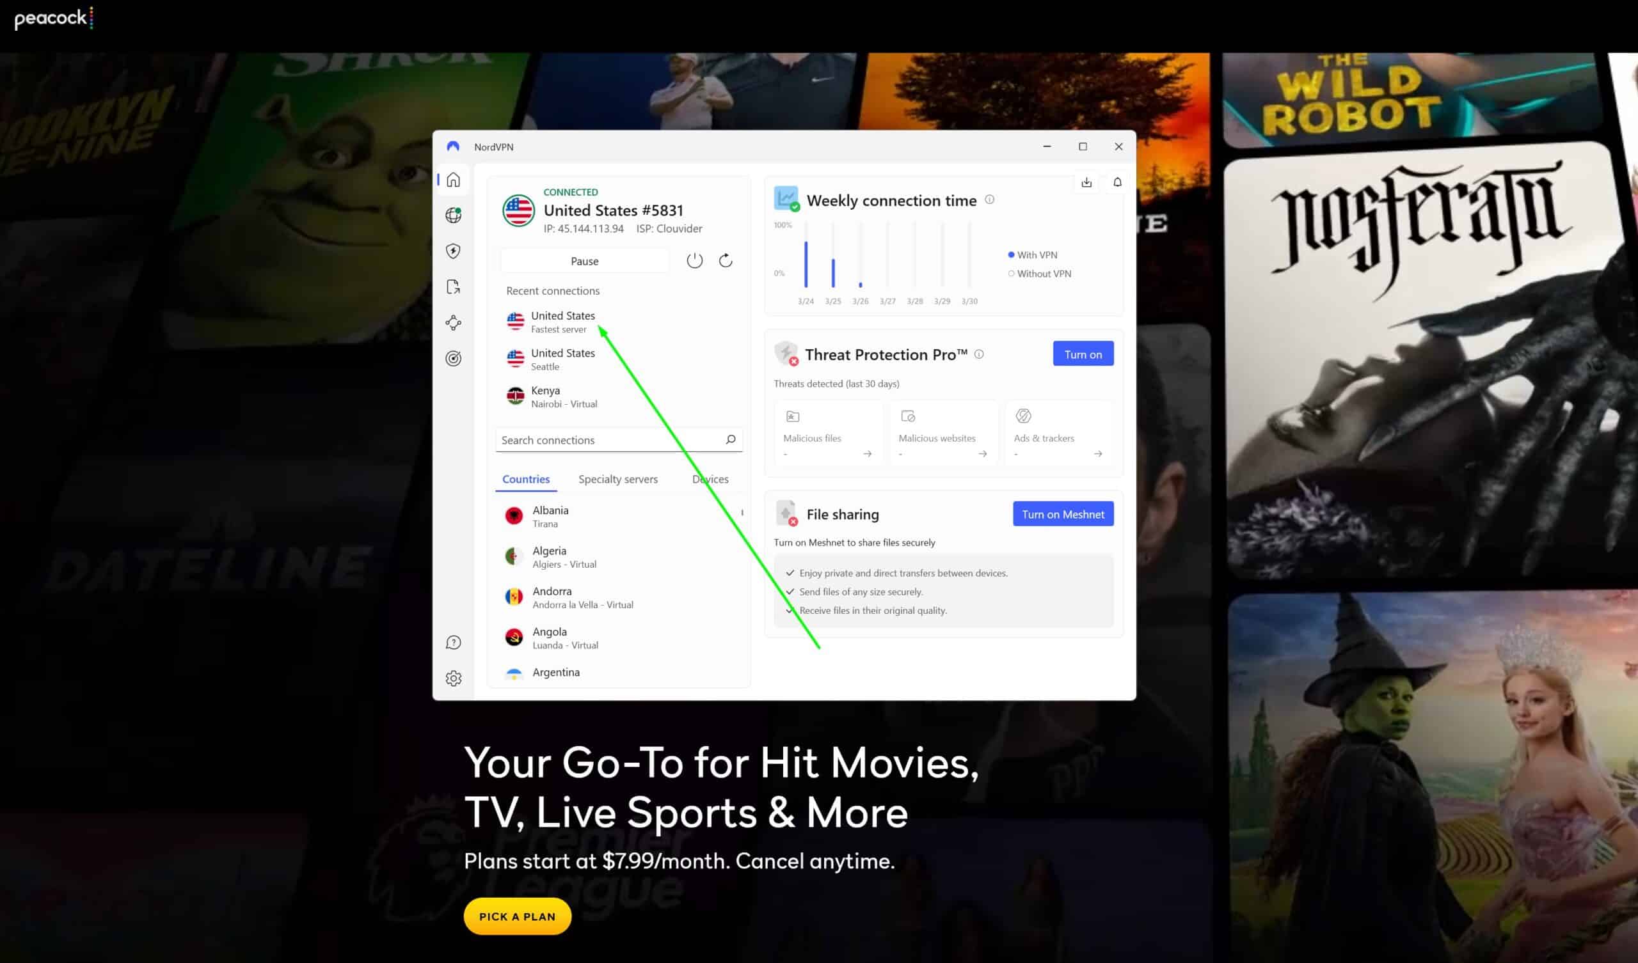Minimize the NordVPN window
The width and height of the screenshot is (1638, 963).
[1047, 146]
